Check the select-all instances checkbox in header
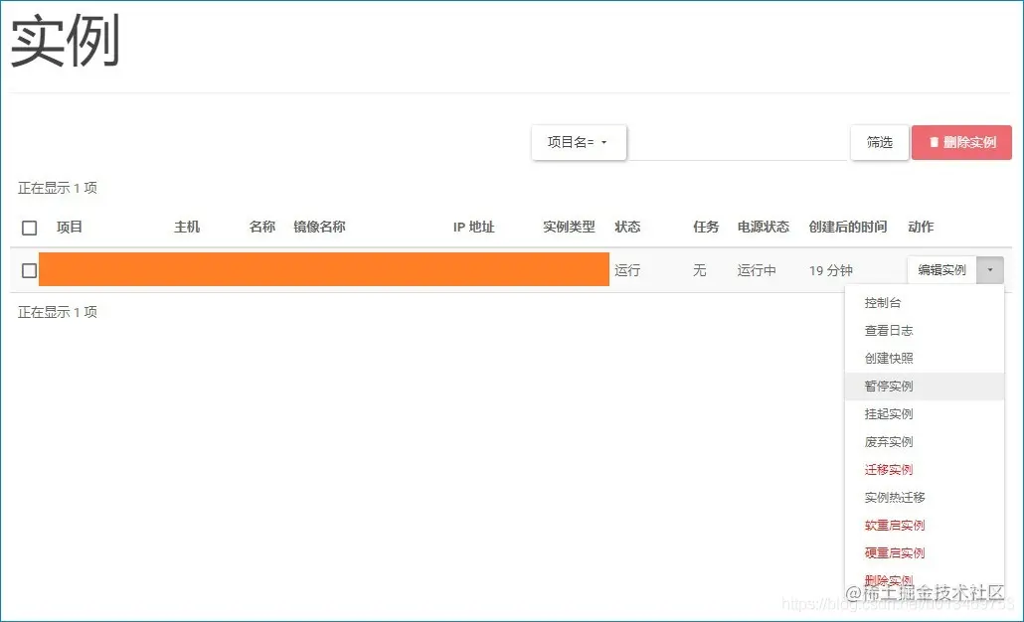The image size is (1024, 622). click(29, 227)
